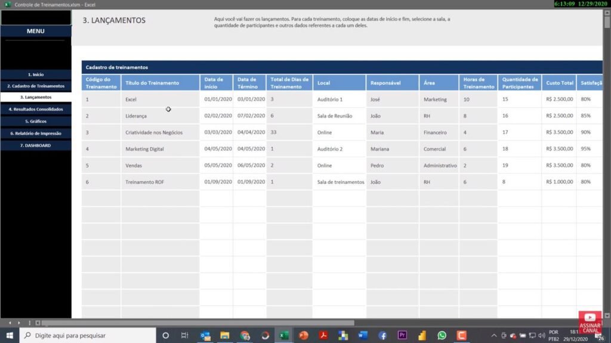The image size is (611, 343).
Task: Click the Excel file icon in title bar
Action: (7, 4)
